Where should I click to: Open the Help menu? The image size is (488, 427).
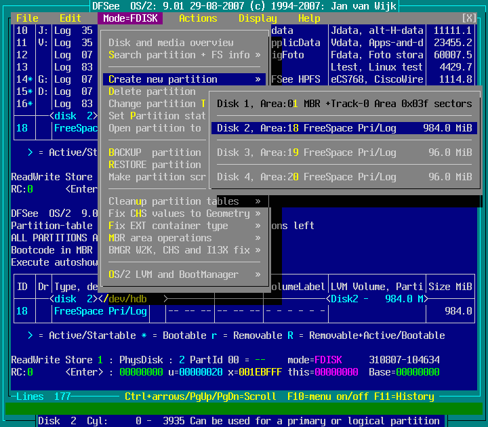[x=309, y=18]
